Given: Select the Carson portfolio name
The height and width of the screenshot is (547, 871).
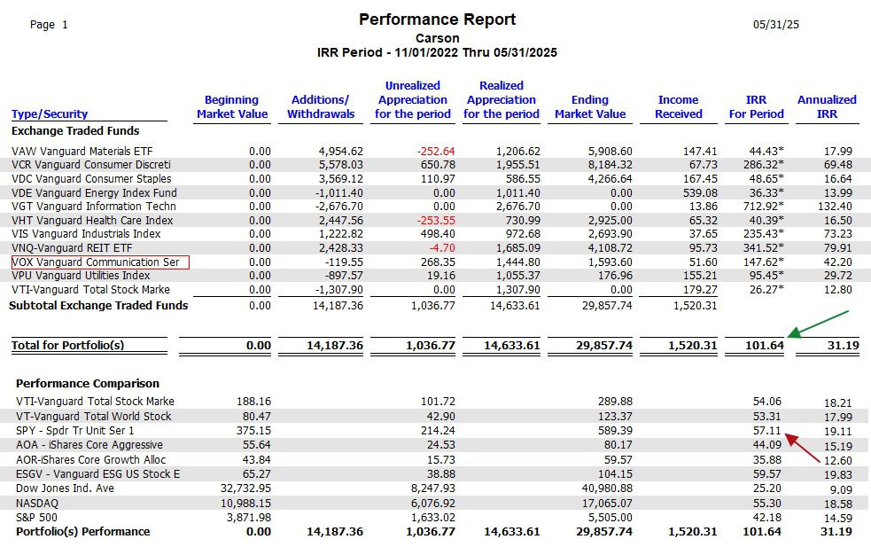Looking at the screenshot, I should click(x=437, y=38).
